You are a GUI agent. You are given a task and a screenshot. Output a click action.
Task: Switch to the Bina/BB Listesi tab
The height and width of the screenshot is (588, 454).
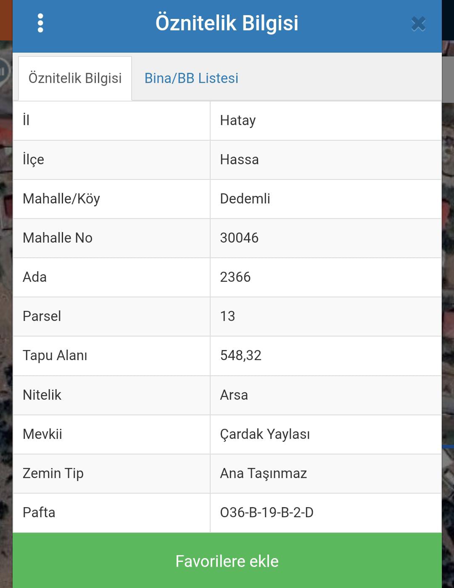(x=191, y=78)
